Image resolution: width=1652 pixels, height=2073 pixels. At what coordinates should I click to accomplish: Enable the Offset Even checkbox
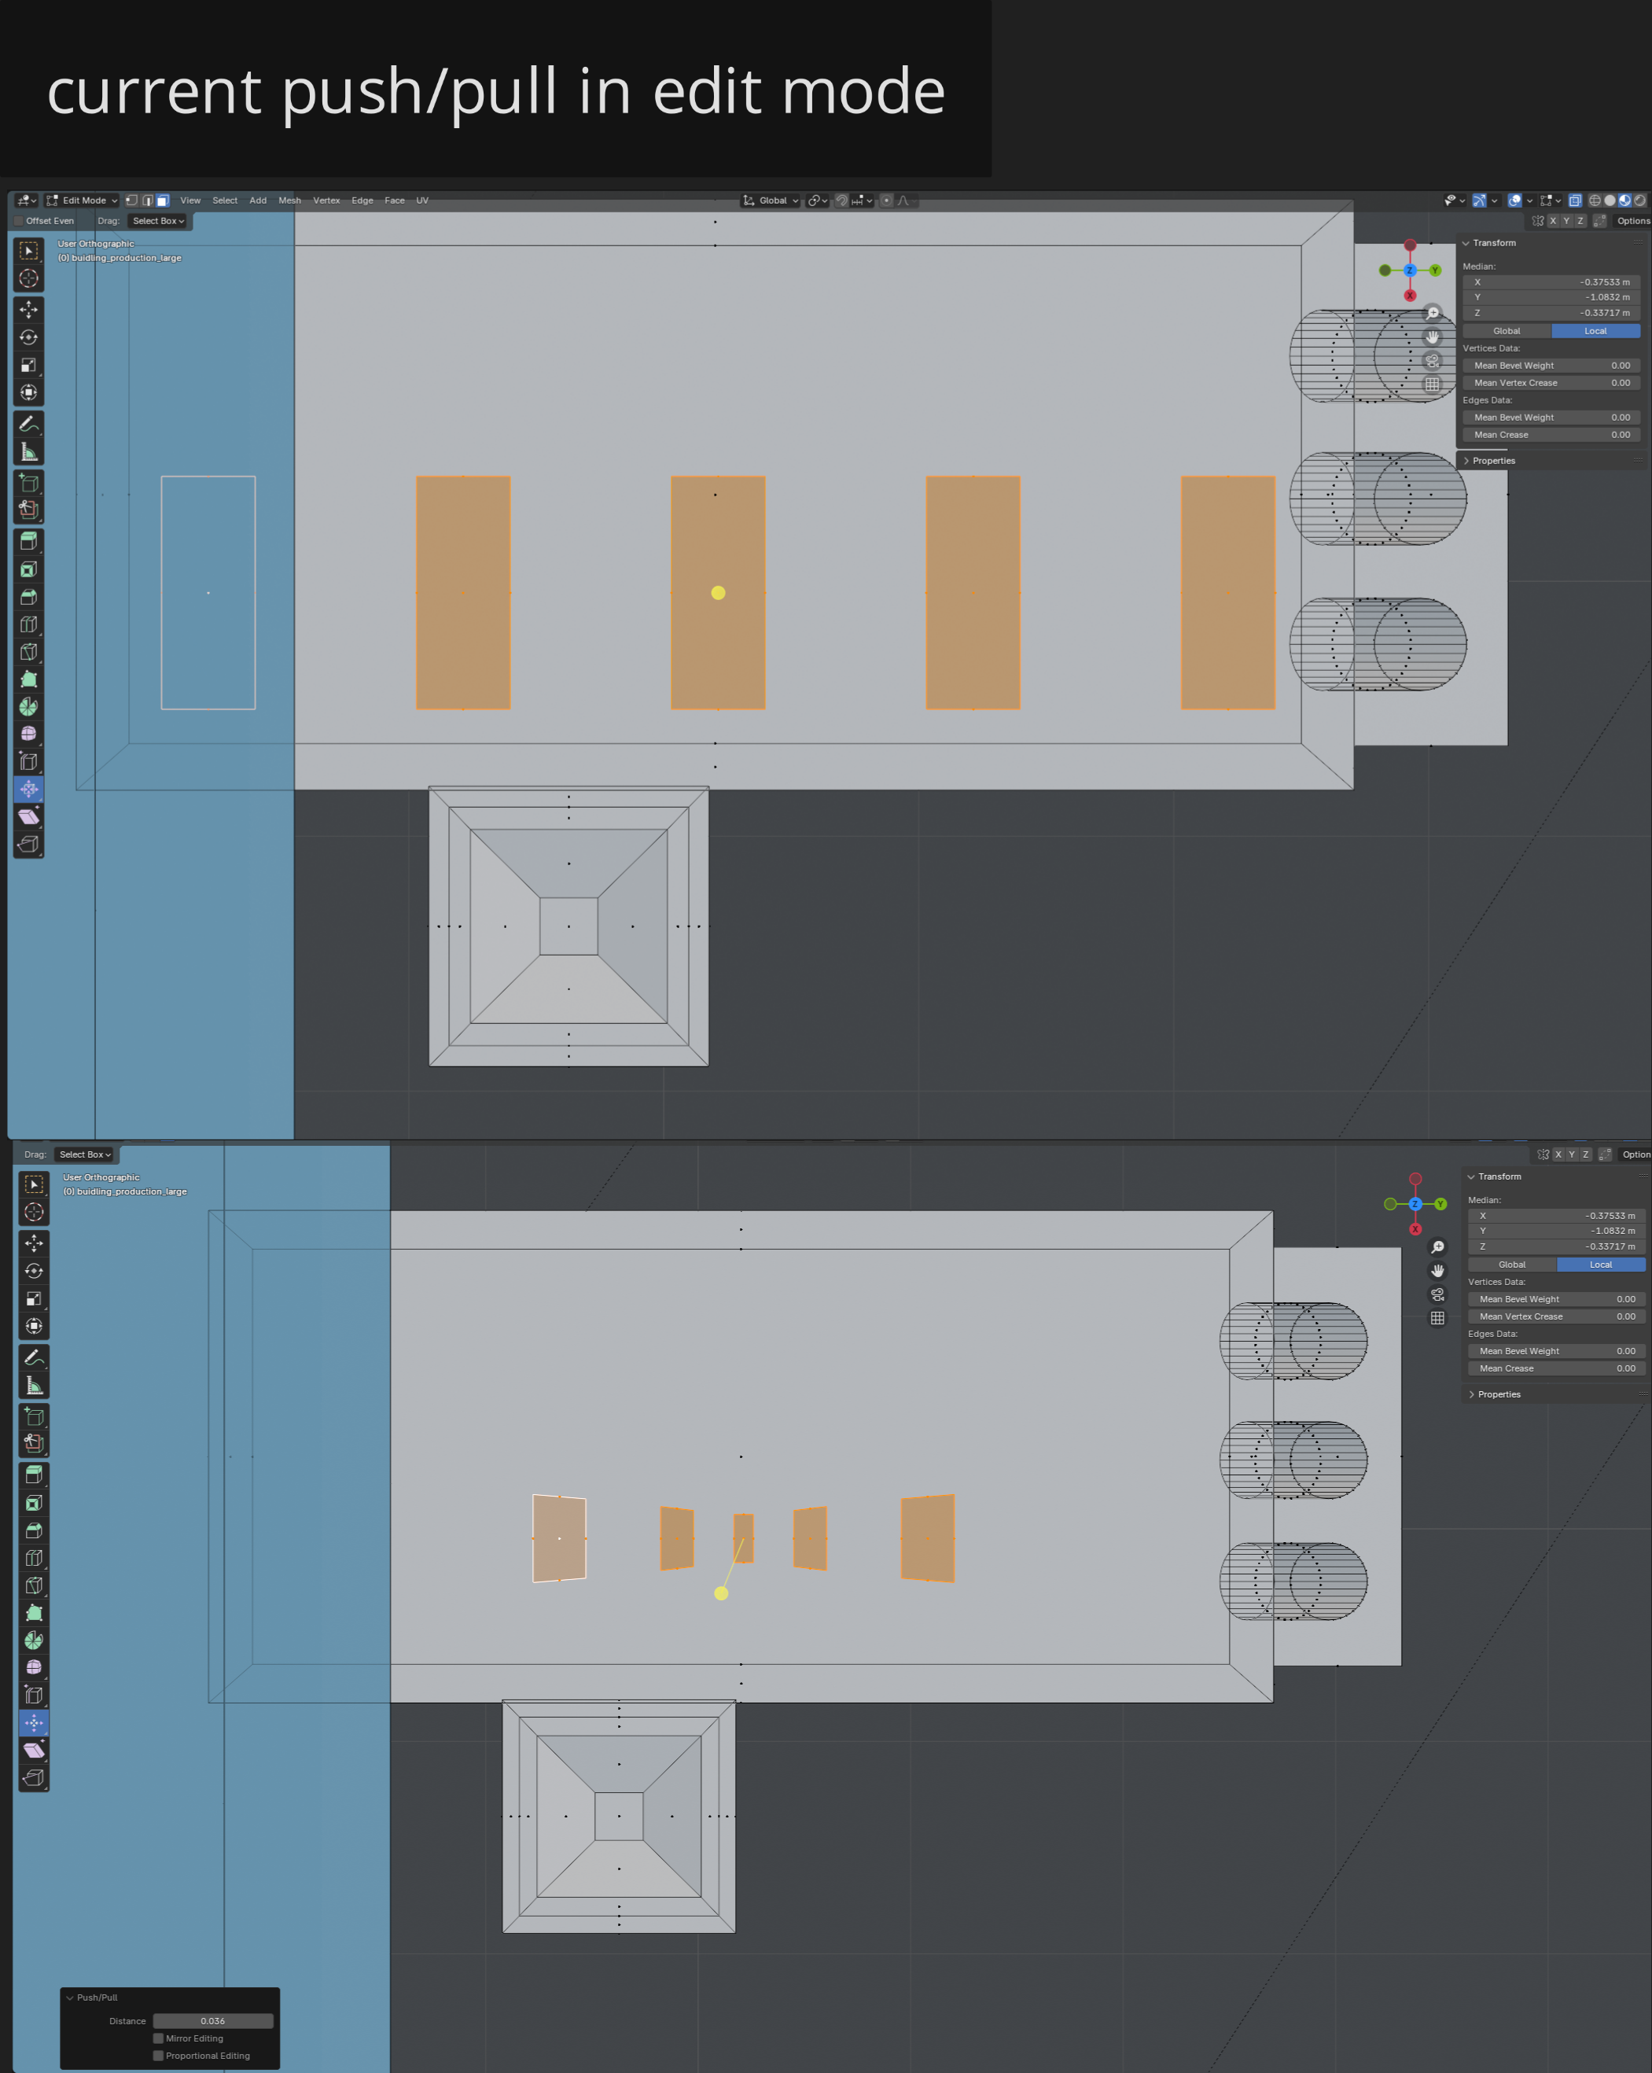18,221
